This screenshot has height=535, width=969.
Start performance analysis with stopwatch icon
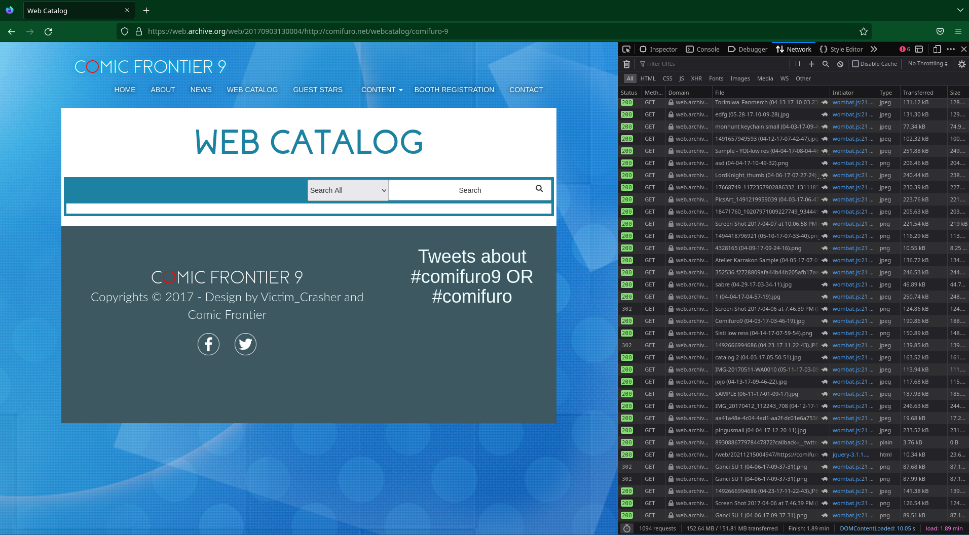click(627, 528)
